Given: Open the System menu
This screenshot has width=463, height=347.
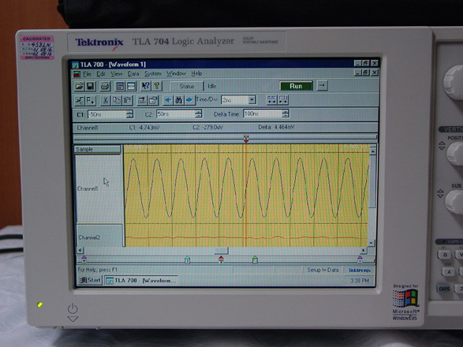Looking at the screenshot, I should (x=153, y=73).
